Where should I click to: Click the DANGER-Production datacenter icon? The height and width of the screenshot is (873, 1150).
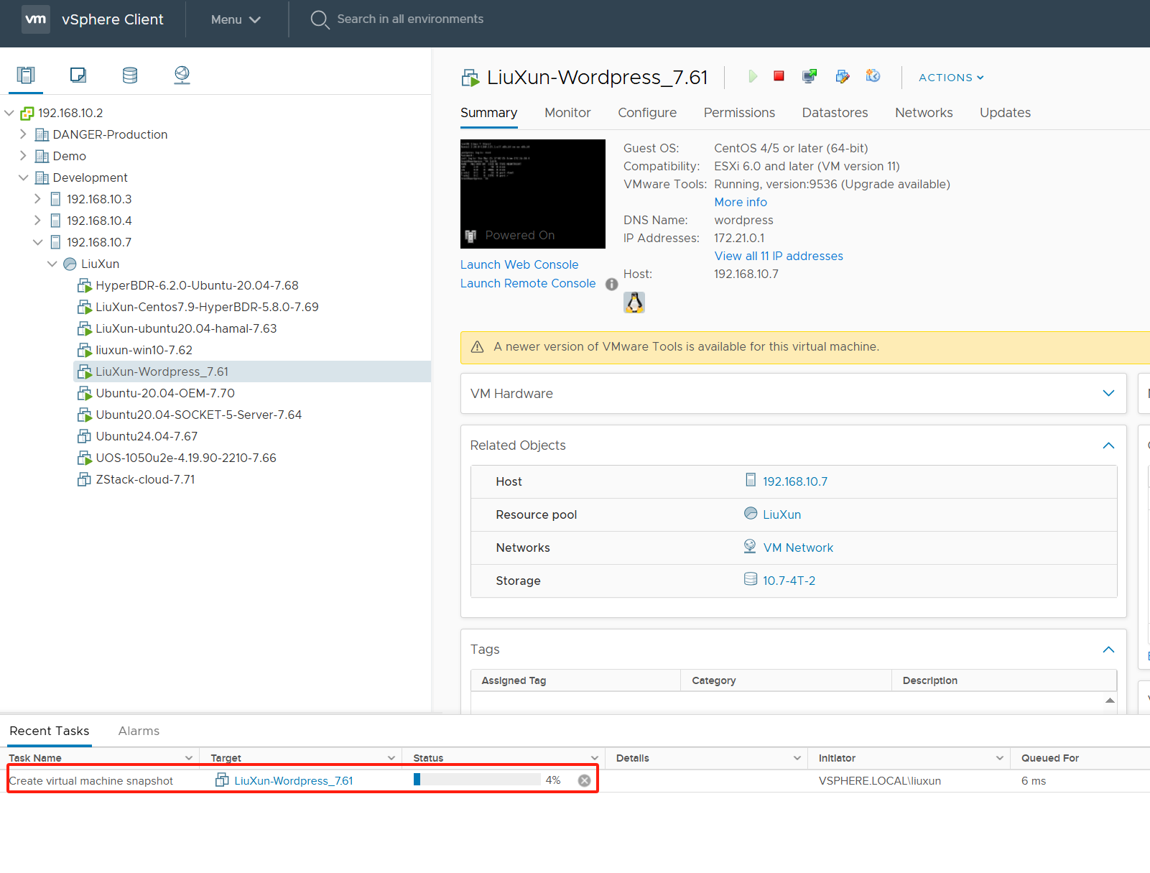(x=42, y=134)
